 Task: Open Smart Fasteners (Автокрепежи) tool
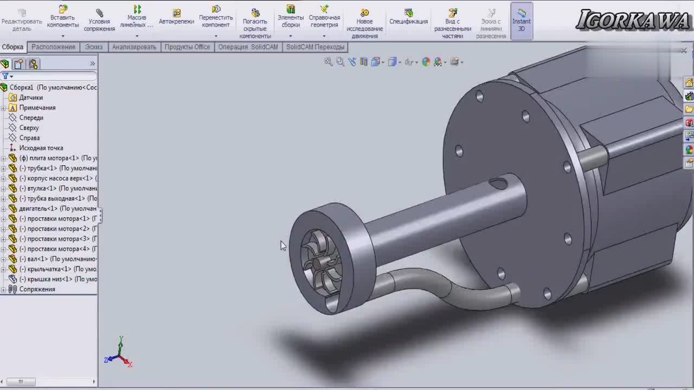point(176,17)
